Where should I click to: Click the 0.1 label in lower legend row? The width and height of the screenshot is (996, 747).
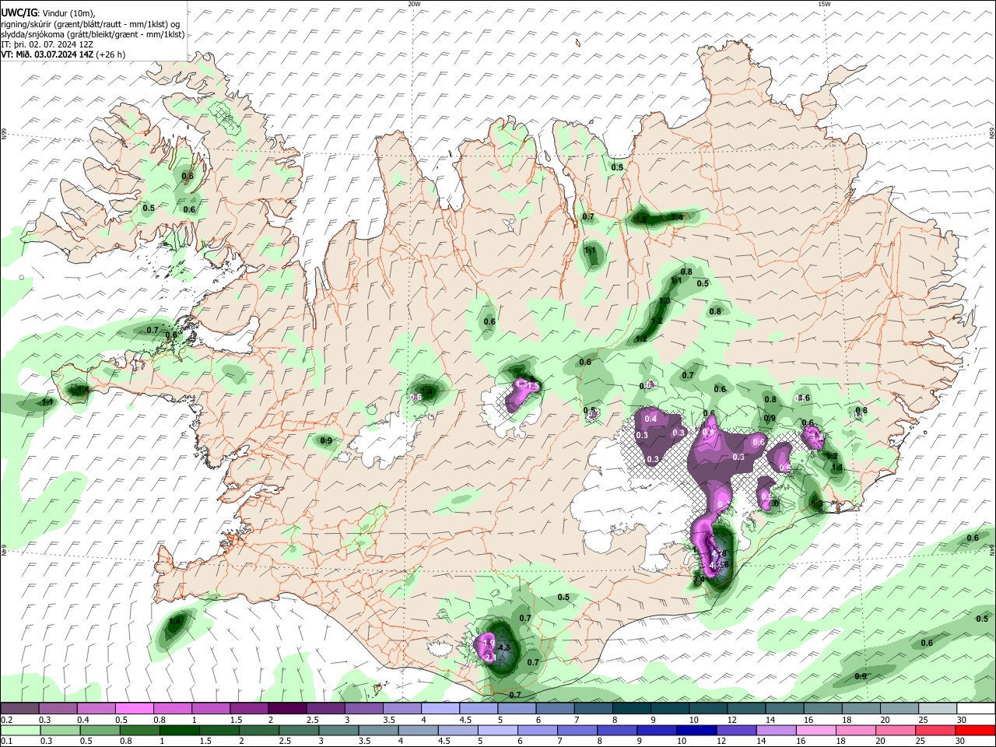6,742
